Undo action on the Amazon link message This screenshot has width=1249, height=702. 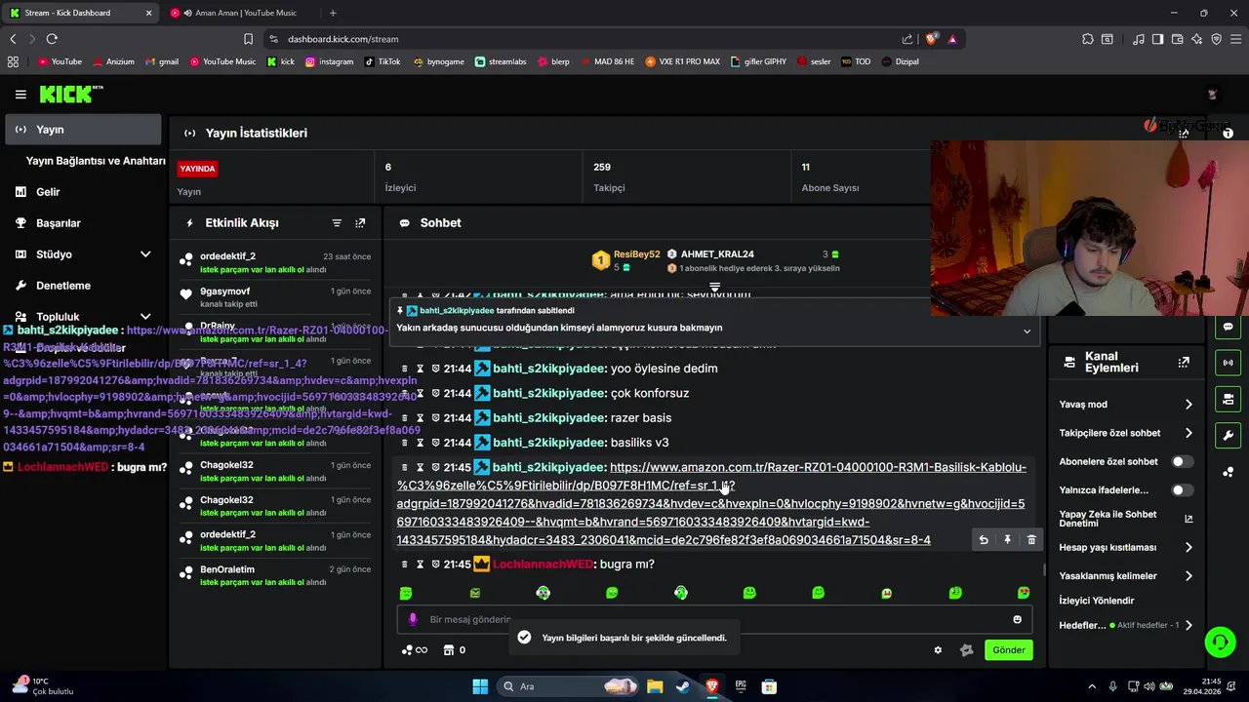coord(984,540)
